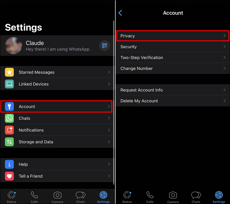Select the Account label in Settings
This screenshot has height=204, width=230.
(x=27, y=106)
